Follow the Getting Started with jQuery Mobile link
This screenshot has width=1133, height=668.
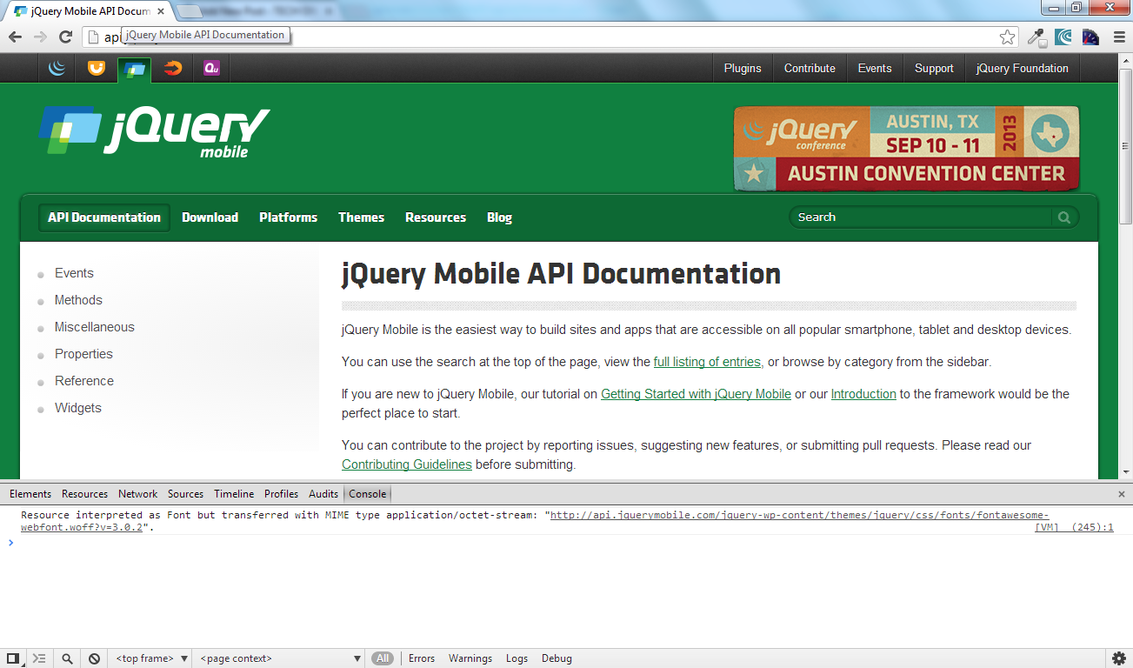[696, 394]
